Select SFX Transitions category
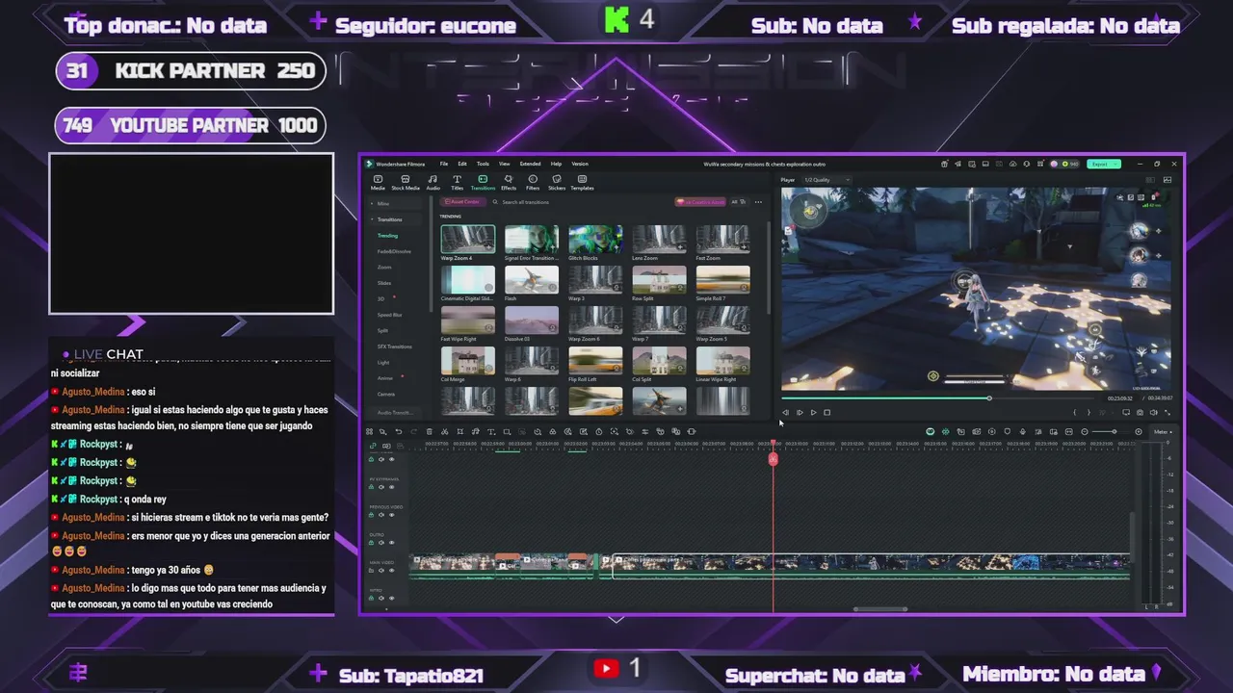The image size is (1233, 693). tap(395, 346)
